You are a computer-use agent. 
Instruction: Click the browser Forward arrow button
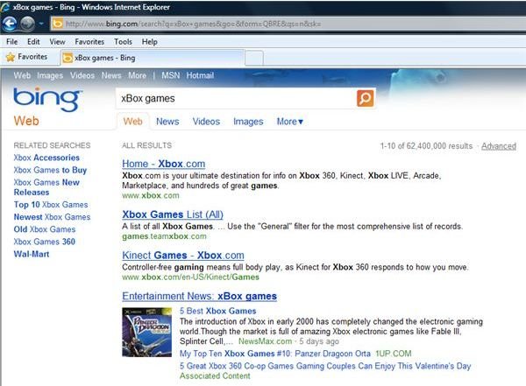[x=27, y=24]
